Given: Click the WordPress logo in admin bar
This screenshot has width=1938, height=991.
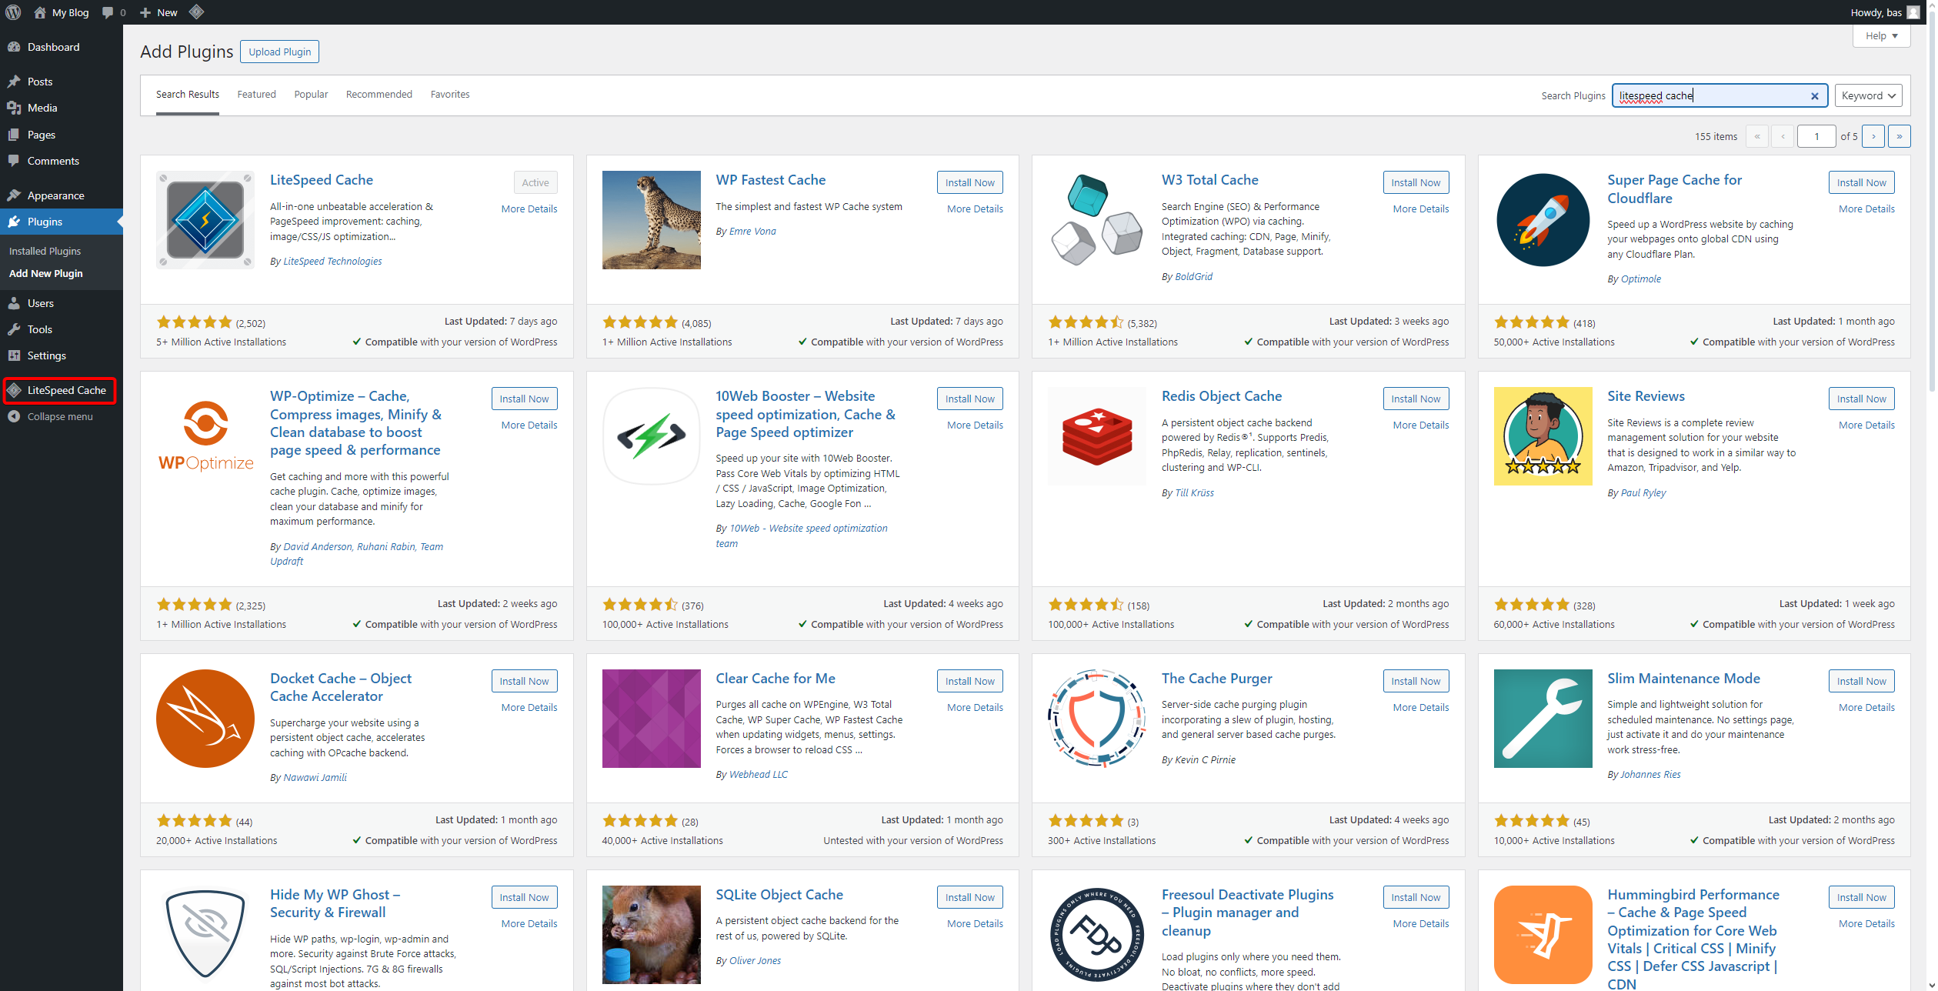Looking at the screenshot, I should tap(13, 12).
